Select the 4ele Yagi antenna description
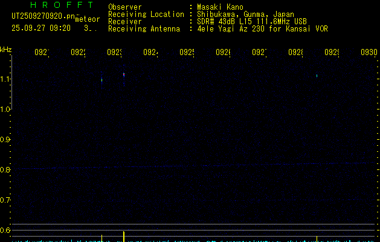This screenshot has height=242, width=380. point(262,28)
